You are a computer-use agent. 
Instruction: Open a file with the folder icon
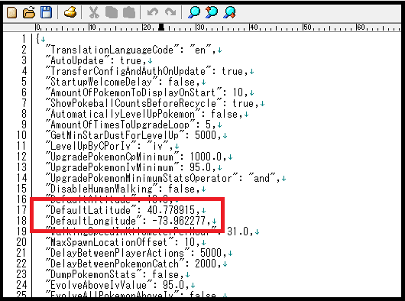pyautogui.click(x=29, y=12)
